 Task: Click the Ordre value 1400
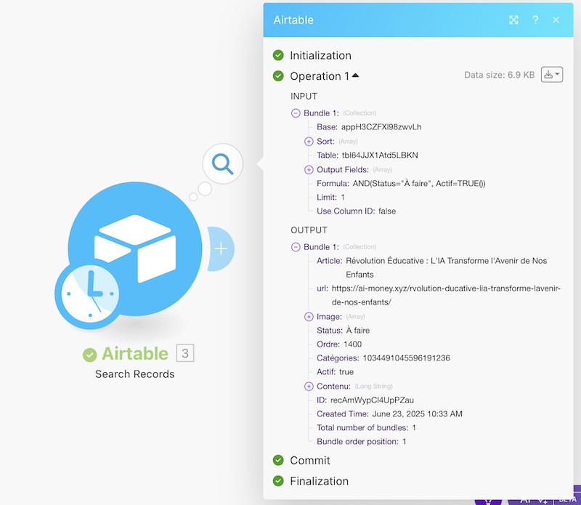pyautogui.click(x=352, y=344)
